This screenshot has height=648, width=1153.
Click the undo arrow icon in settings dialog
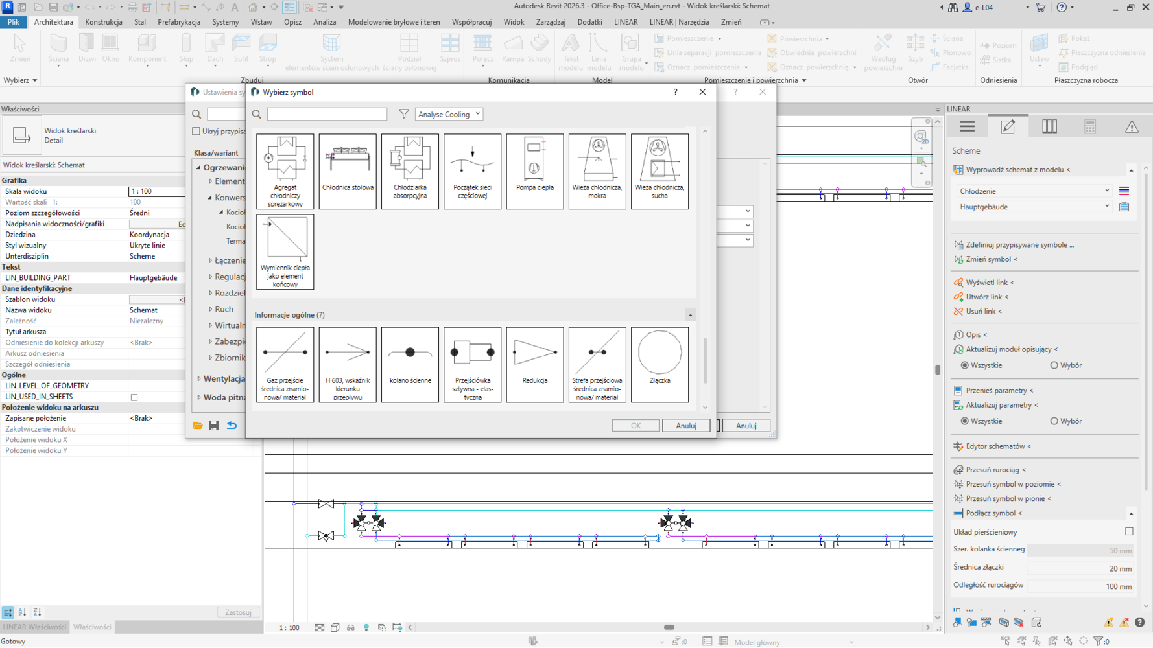tap(232, 426)
